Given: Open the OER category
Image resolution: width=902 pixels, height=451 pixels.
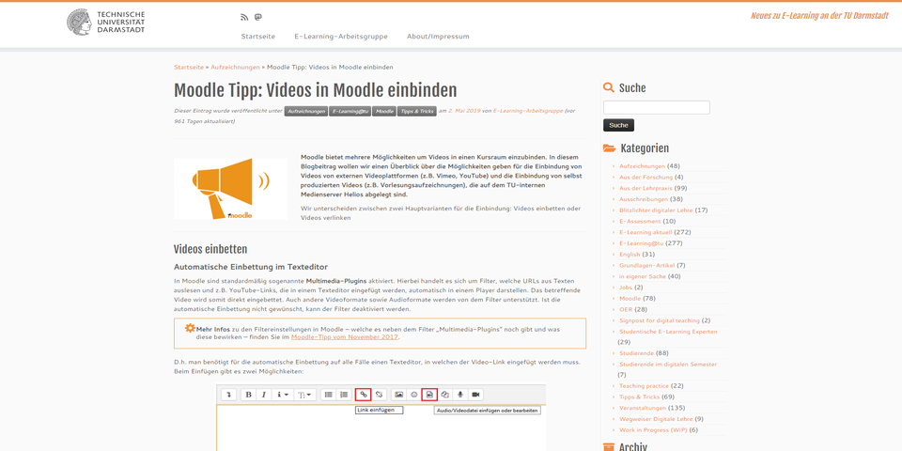Looking at the screenshot, I should click(626, 309).
